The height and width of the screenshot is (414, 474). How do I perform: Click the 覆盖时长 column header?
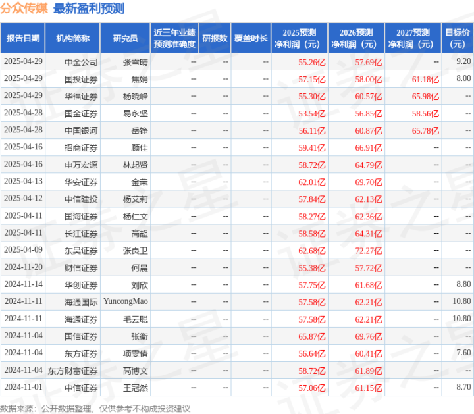pyautogui.click(x=251, y=38)
